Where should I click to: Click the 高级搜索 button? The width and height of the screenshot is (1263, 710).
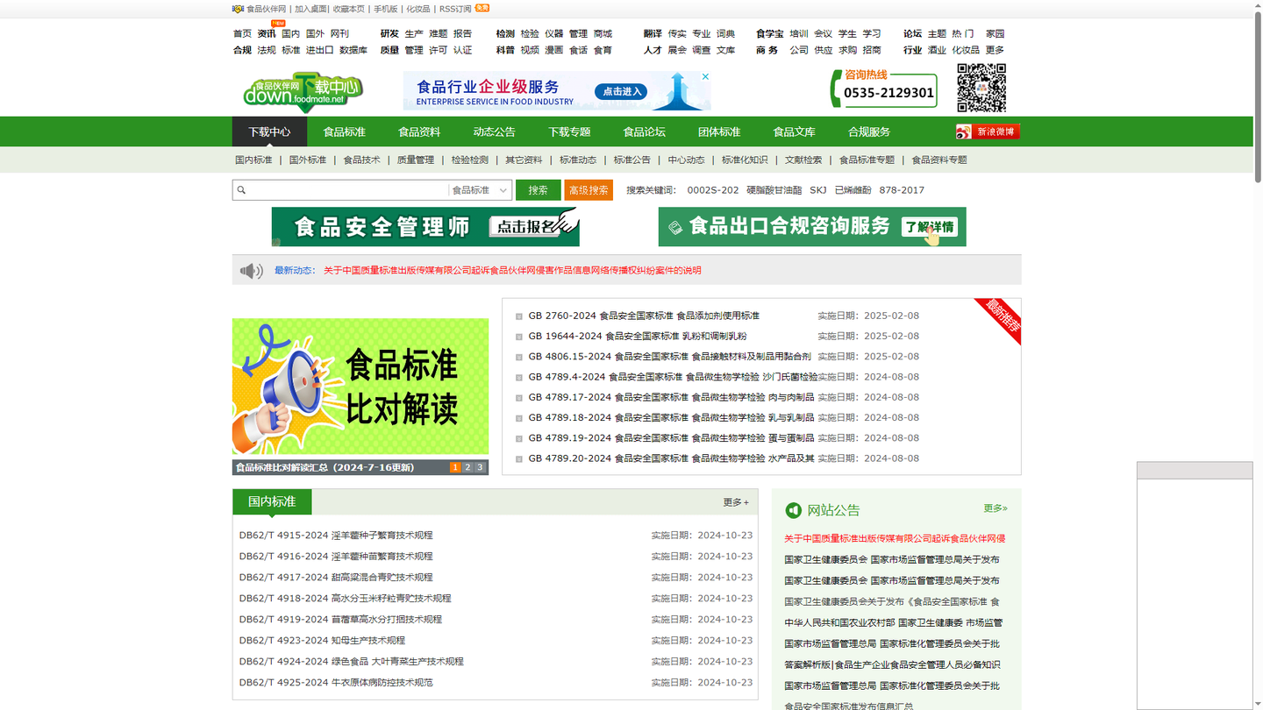[x=589, y=190]
